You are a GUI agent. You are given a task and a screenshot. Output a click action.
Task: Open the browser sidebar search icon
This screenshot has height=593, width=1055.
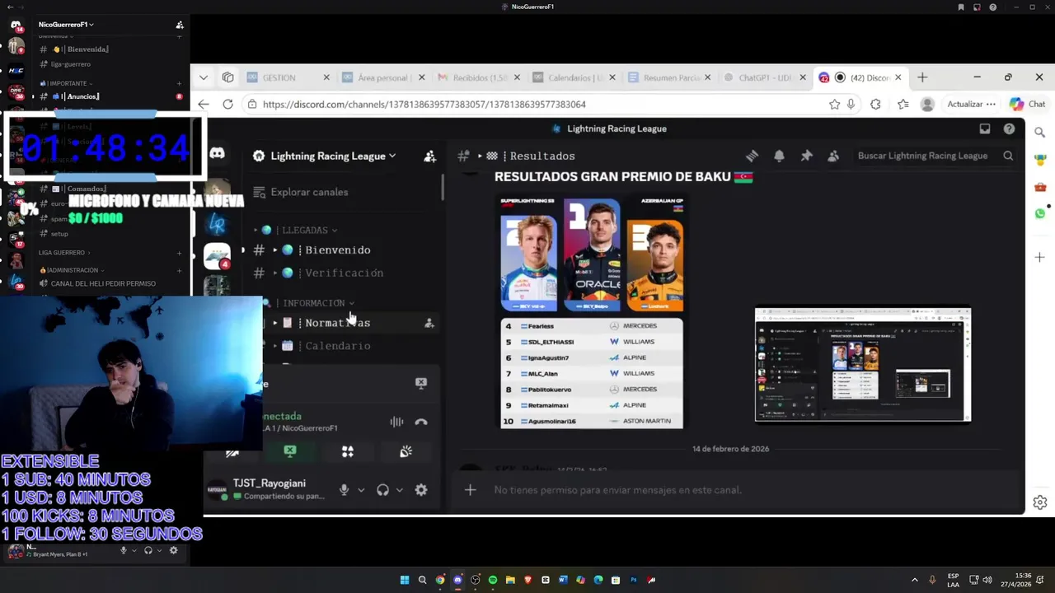click(1040, 132)
